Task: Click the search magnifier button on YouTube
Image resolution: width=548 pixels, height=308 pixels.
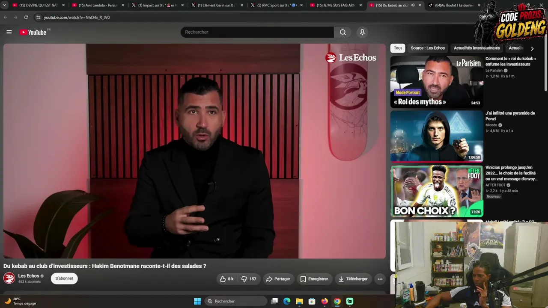Action: tap(343, 32)
